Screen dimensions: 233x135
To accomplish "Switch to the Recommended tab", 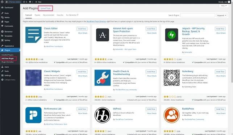I will [49, 15].
